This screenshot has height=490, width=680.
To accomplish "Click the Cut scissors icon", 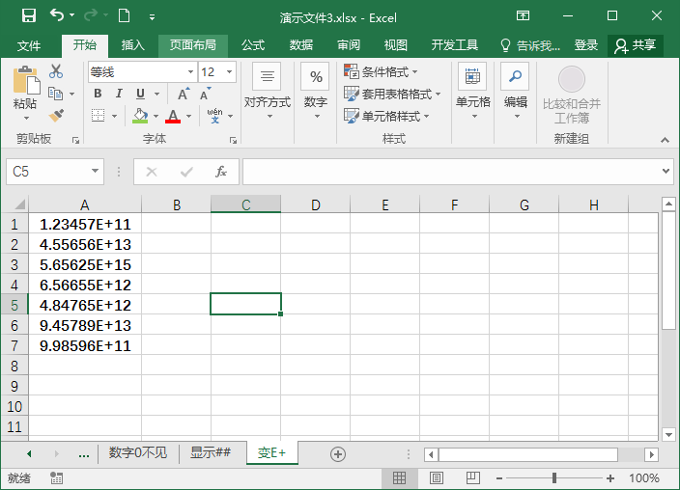I will pyautogui.click(x=55, y=71).
